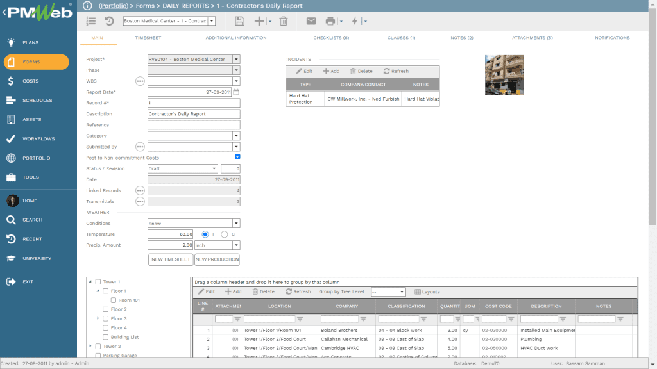657x369 pixels.
Task: Save the record with the floppy icon
Action: tap(239, 21)
